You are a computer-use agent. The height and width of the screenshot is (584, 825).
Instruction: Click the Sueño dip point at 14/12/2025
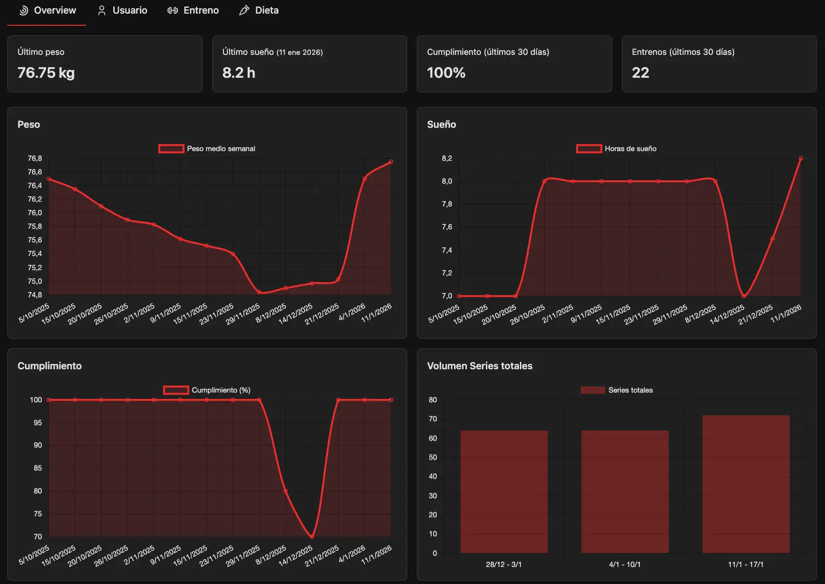(744, 296)
